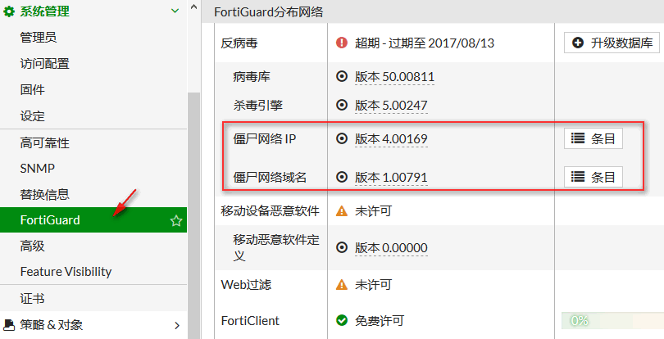The image size is (664, 339).
Task: Click 超期 - 过期至 2017/08/13 text
Action: coord(425,43)
